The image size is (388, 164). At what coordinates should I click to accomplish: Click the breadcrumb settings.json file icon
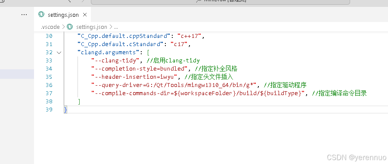[70, 27]
